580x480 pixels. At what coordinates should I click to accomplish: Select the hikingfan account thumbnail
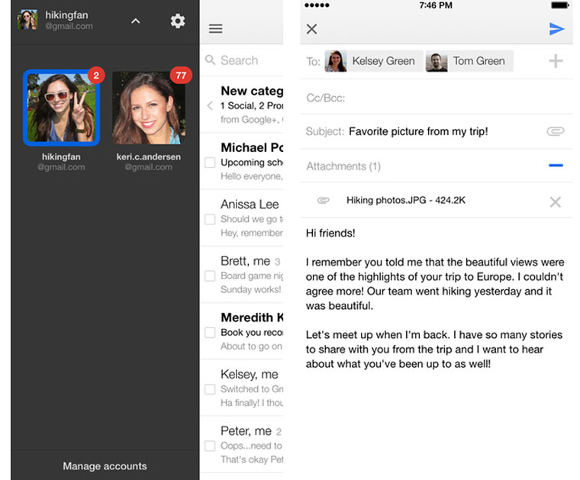[x=61, y=108]
